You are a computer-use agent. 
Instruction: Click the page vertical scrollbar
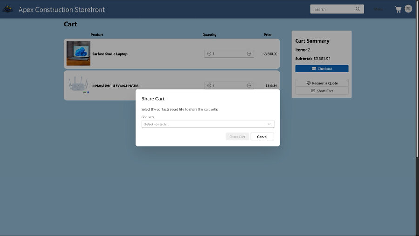418,79
